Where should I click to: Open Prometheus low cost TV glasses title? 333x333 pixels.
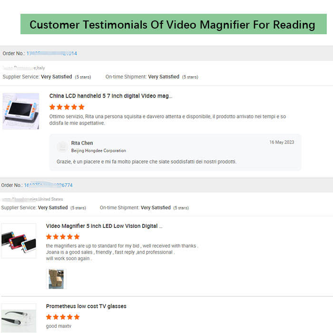tap(86, 306)
